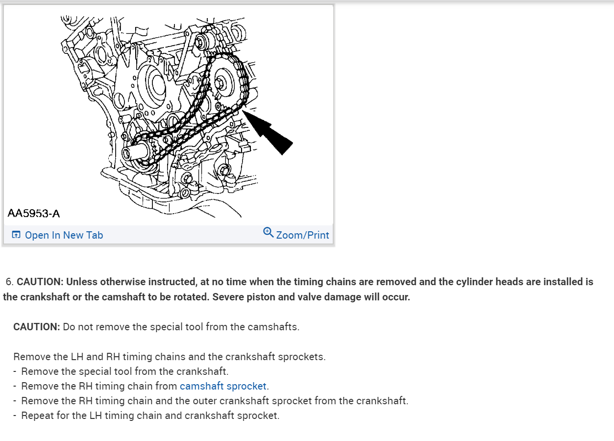Click 'Severe piston and valve damage will occur' text
Viewport: 614px width, 441px height.
[x=311, y=297]
